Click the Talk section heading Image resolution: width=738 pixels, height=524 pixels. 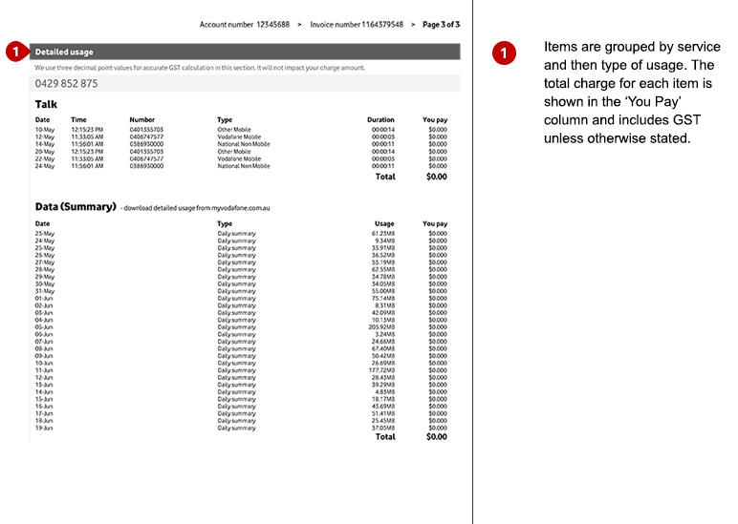[x=46, y=104]
